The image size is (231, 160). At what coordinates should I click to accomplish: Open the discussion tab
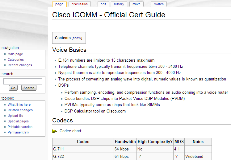pyautogui.click(x=80, y=4)
